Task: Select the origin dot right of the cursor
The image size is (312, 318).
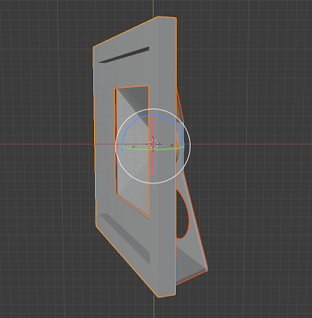Action: (172, 145)
